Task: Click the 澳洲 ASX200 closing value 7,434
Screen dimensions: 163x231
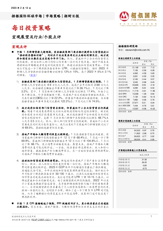Action: point(136,106)
